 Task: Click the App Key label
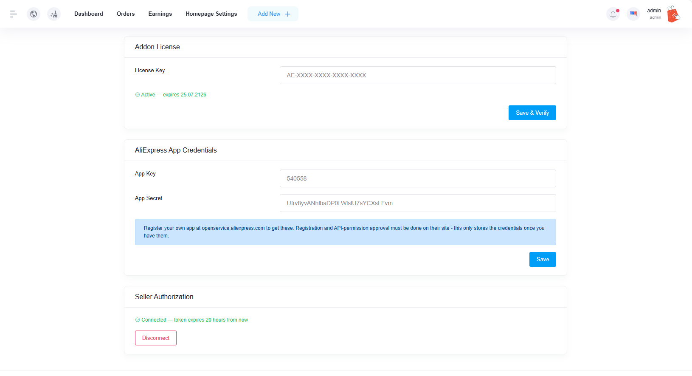click(x=145, y=173)
